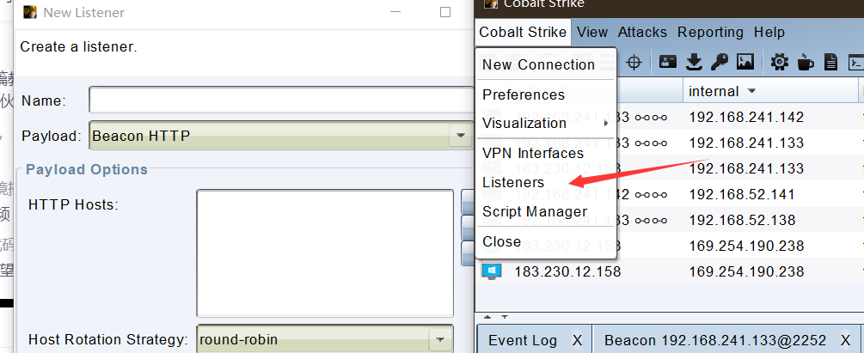Switch to the Beacon 192.168.241.133@2252 tab
Screen dimensions: 864x353
[x=715, y=340]
